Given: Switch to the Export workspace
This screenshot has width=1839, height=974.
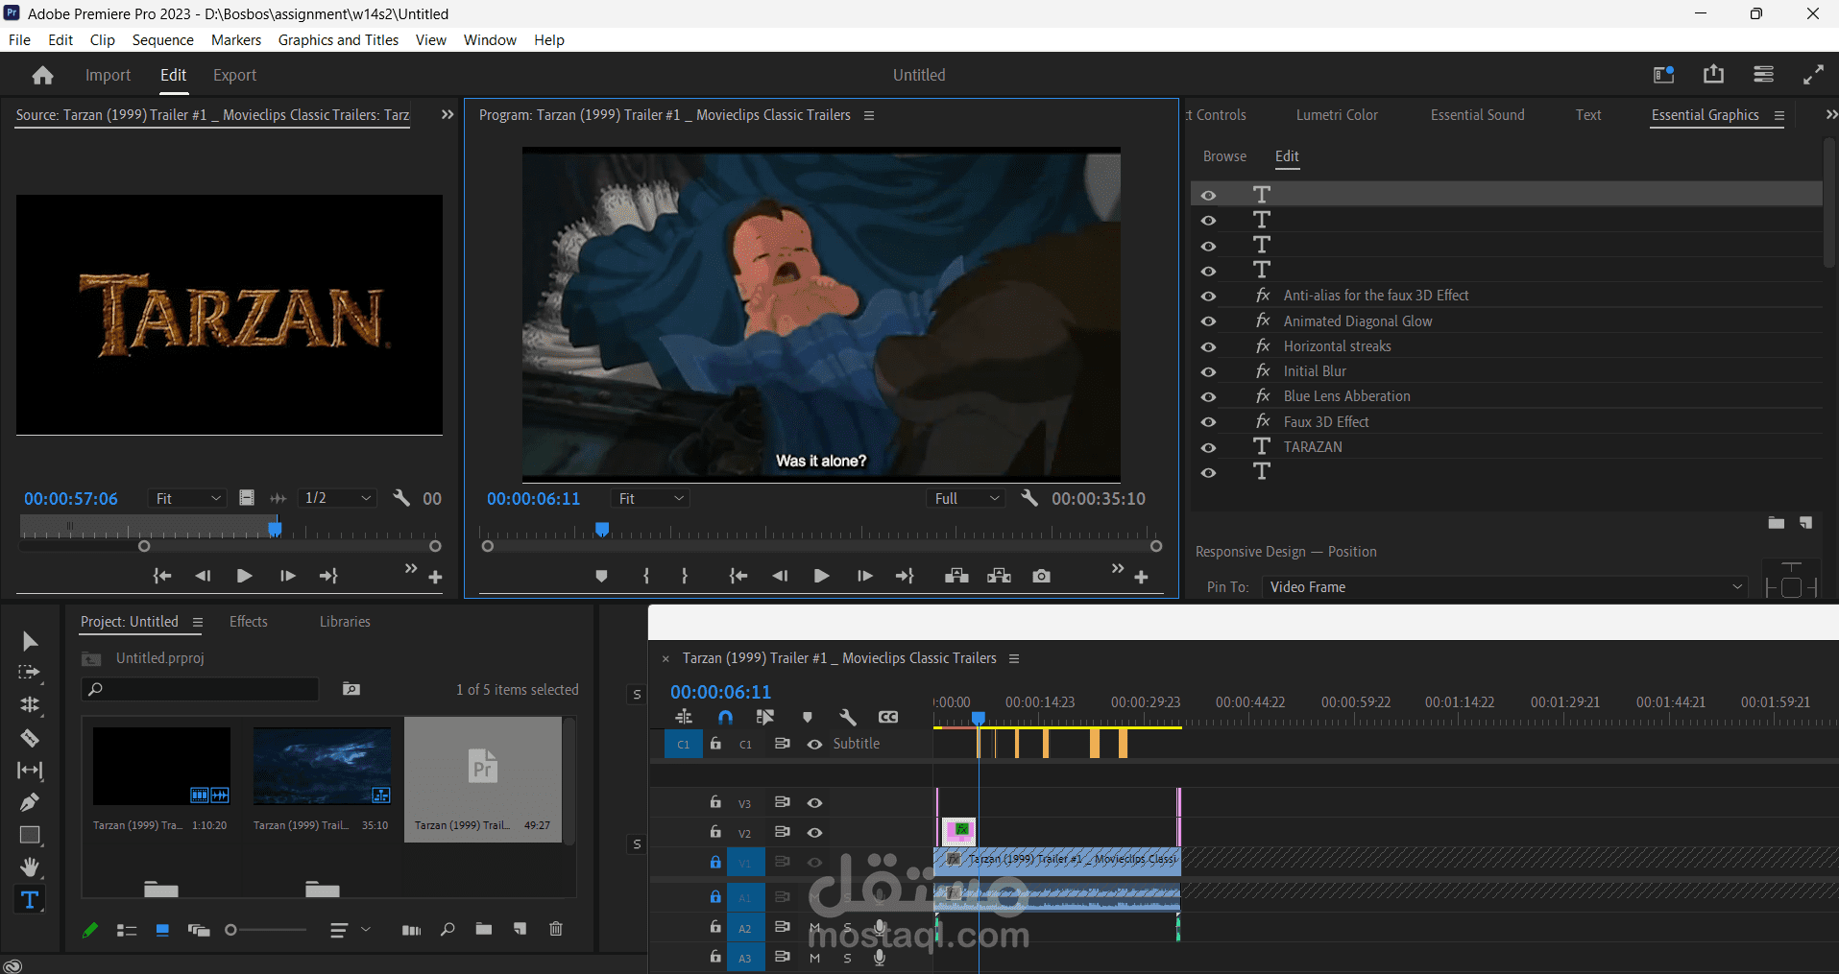Looking at the screenshot, I should [x=234, y=76].
